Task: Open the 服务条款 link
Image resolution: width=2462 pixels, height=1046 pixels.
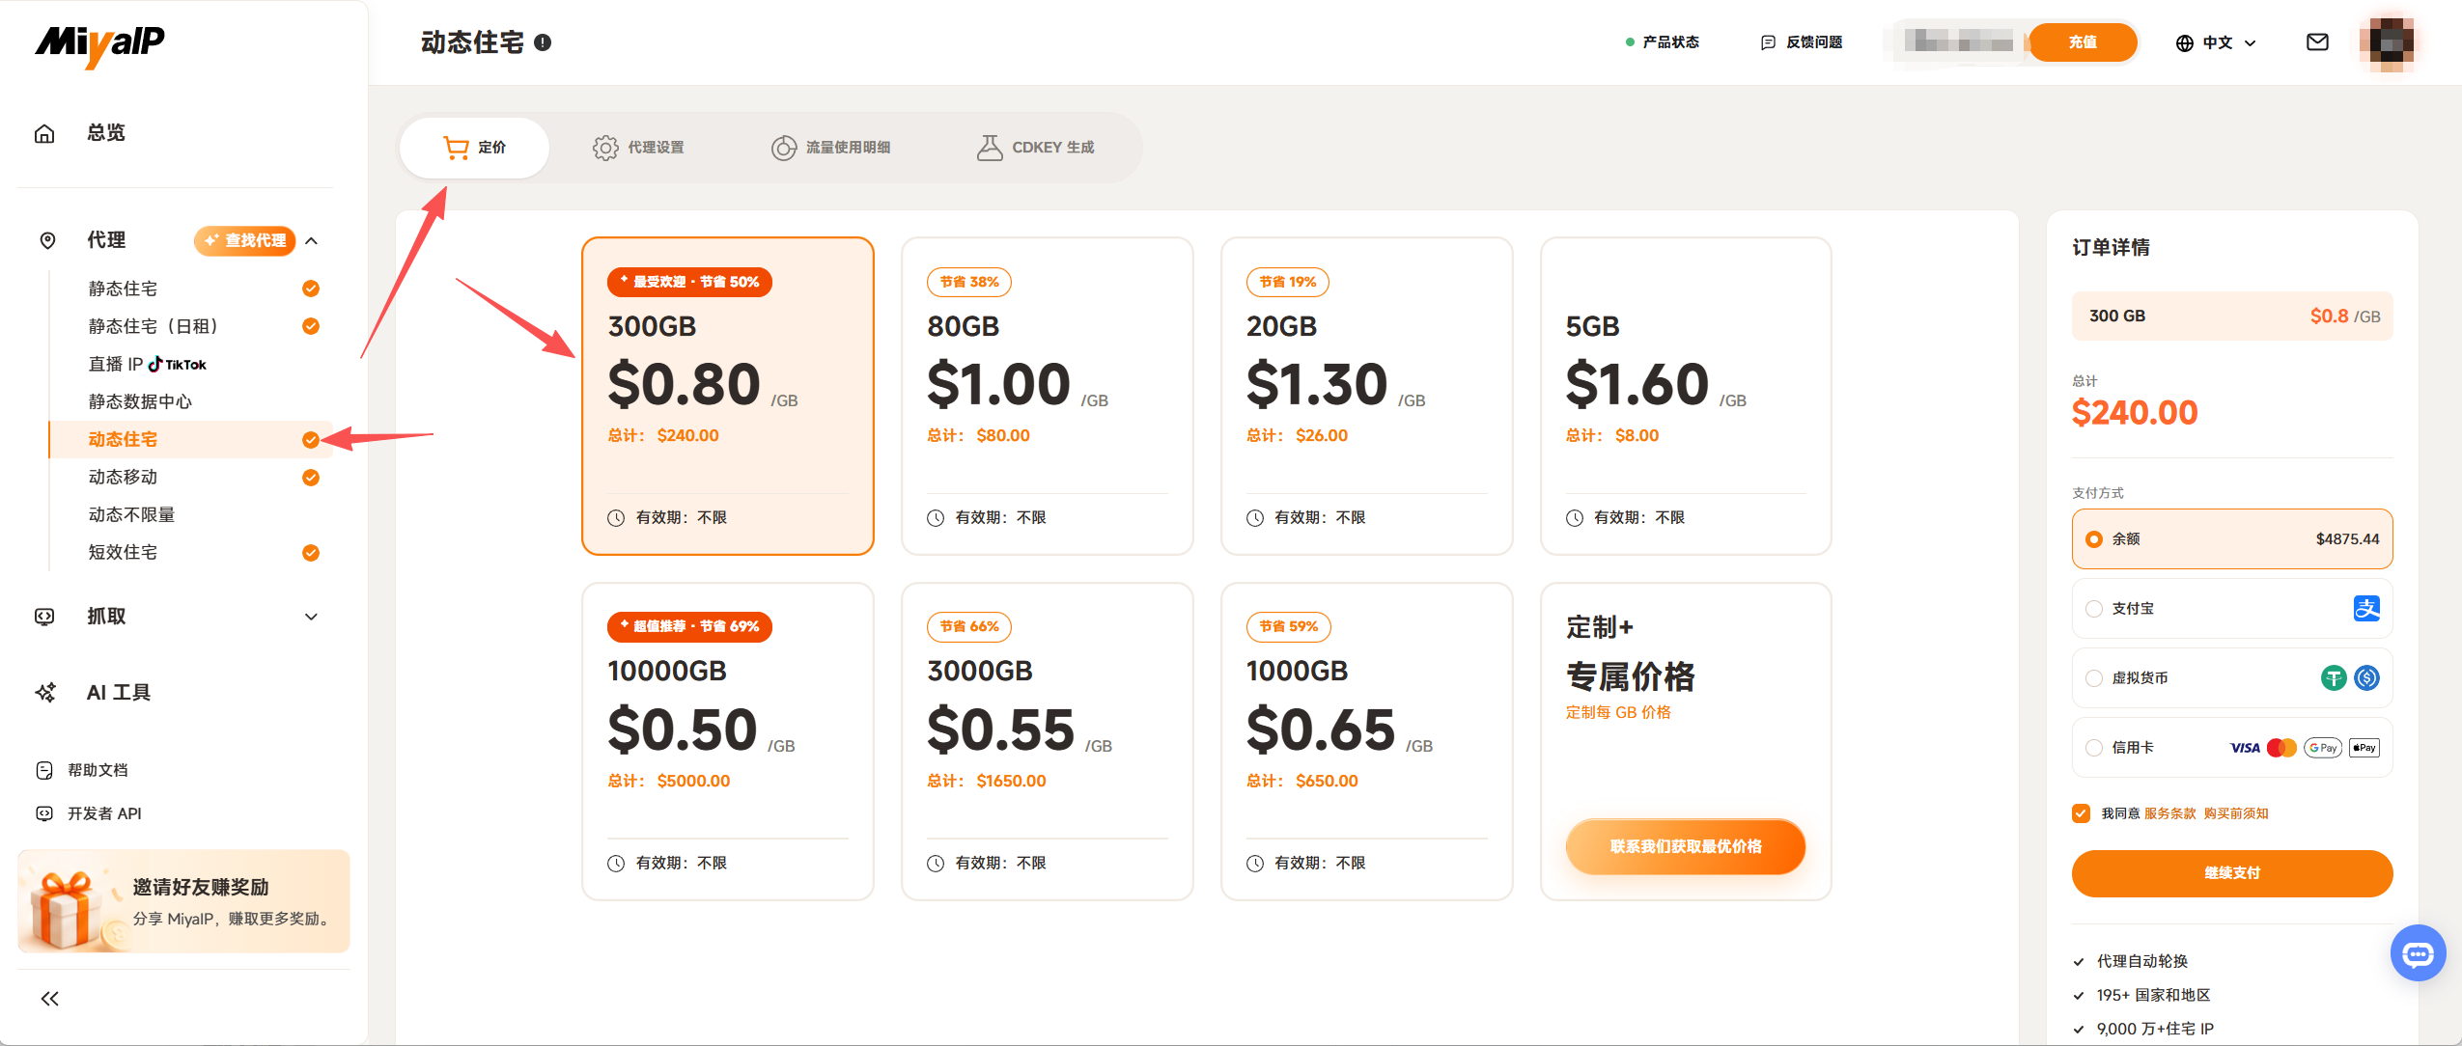Action: click(x=2169, y=813)
